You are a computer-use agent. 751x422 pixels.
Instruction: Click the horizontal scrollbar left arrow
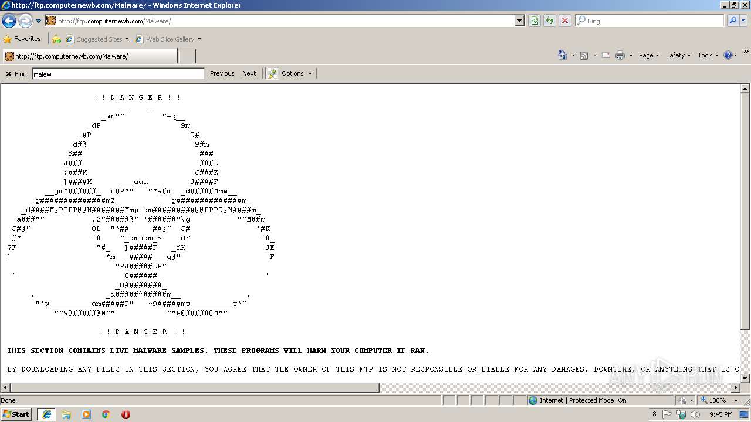6,388
